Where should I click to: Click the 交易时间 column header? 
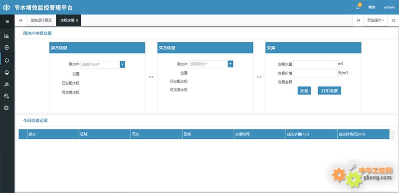click(x=260, y=134)
